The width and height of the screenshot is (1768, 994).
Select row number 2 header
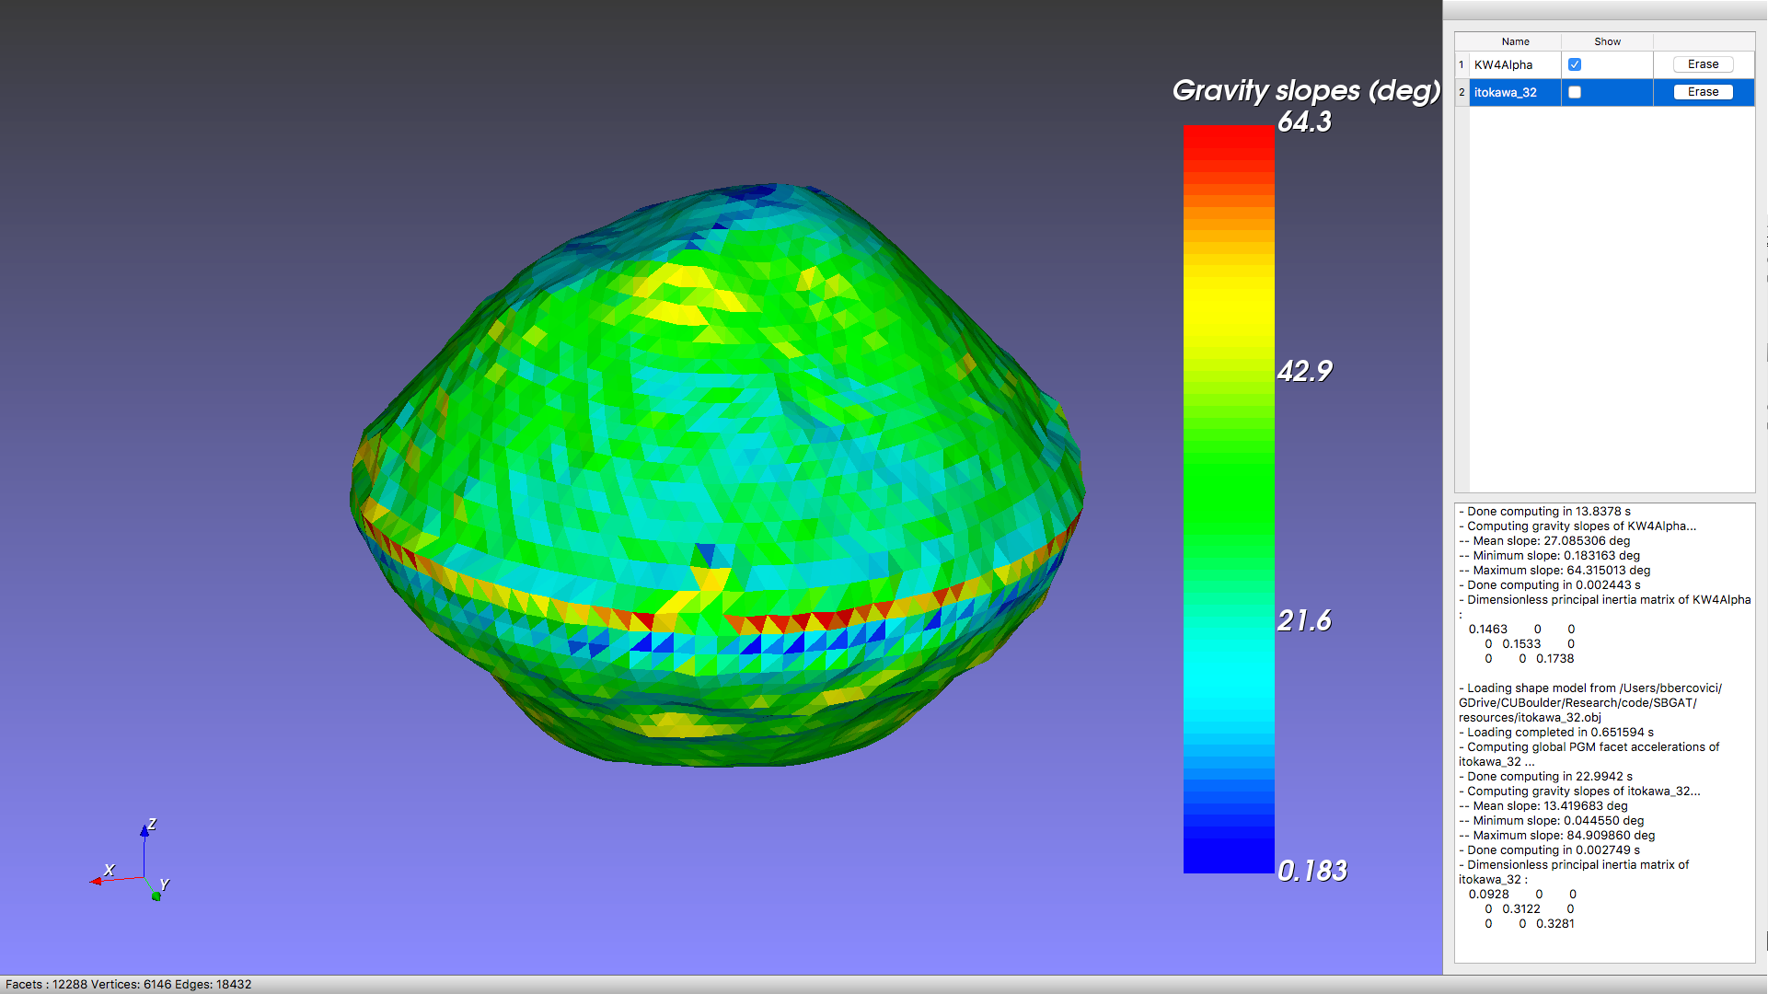1461,92
